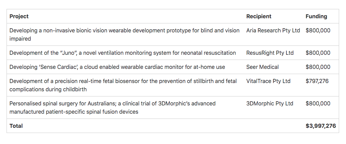Click the 3DMorphic Pty Ltd recipient cell
The image size is (346, 144).
click(270, 104)
